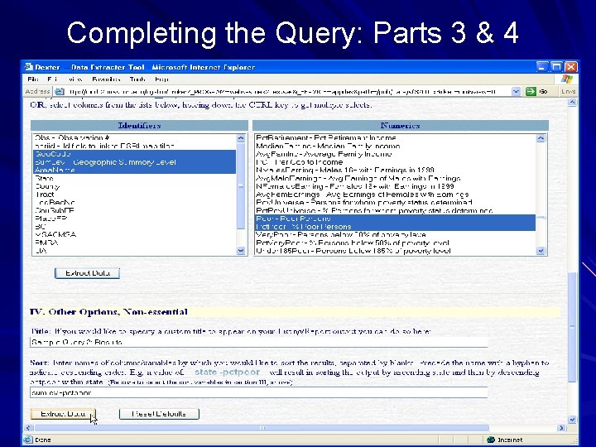Click the page scrollbar up arrow

(573, 103)
